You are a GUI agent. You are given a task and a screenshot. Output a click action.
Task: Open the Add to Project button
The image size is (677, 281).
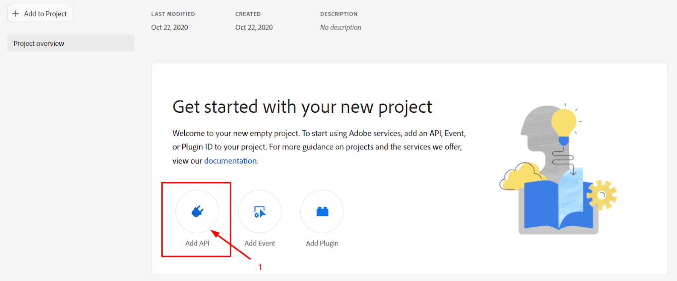coord(40,14)
